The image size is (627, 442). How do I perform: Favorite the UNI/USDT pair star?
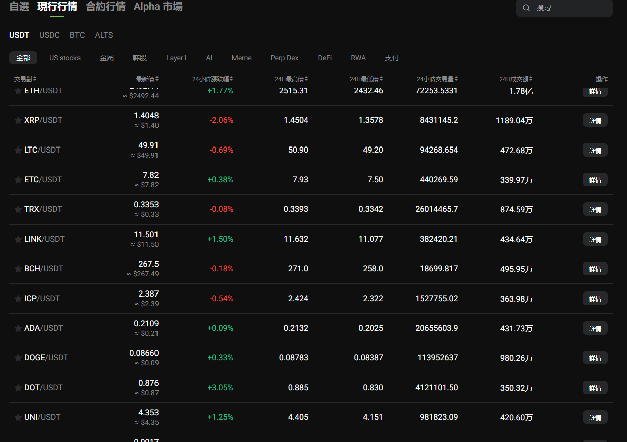pos(18,418)
